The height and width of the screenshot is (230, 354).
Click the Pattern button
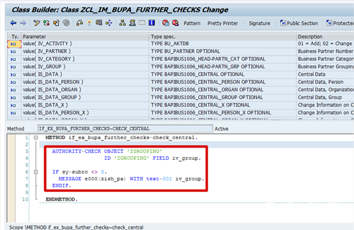[192, 23]
